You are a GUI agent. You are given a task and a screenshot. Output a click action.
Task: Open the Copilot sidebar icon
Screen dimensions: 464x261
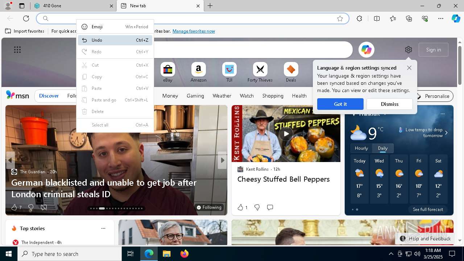(x=456, y=18)
